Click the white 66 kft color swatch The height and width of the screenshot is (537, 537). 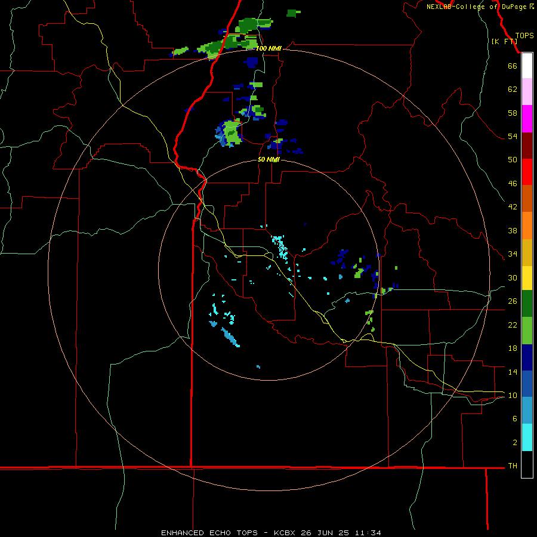(527, 66)
